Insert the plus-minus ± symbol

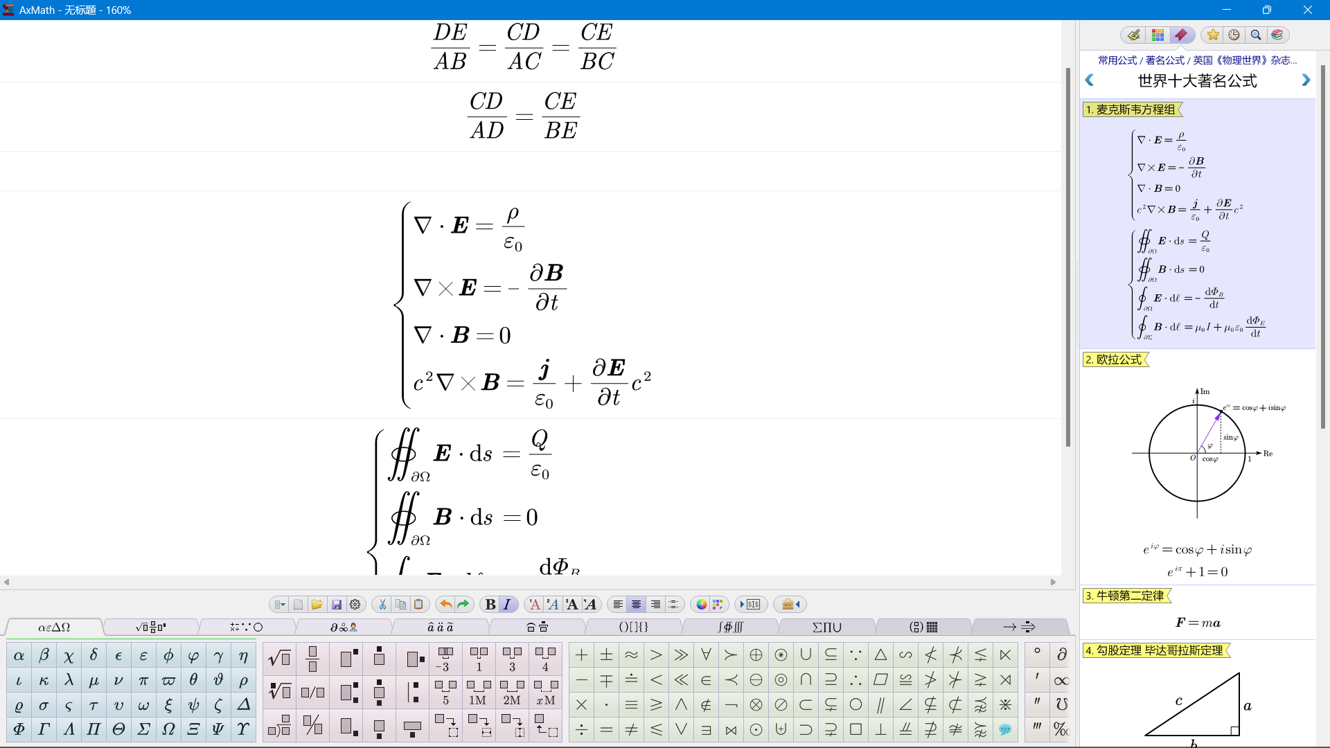[x=606, y=655]
